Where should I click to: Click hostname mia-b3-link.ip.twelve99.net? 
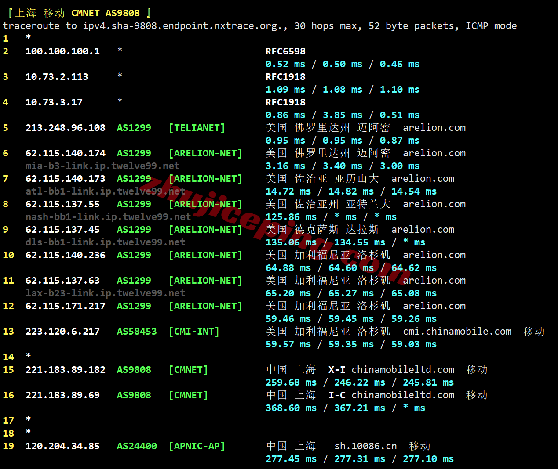tap(102, 166)
